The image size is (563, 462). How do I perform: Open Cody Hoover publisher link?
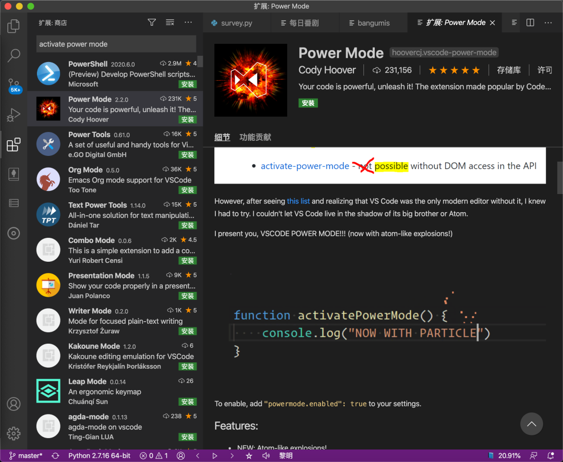pos(327,70)
